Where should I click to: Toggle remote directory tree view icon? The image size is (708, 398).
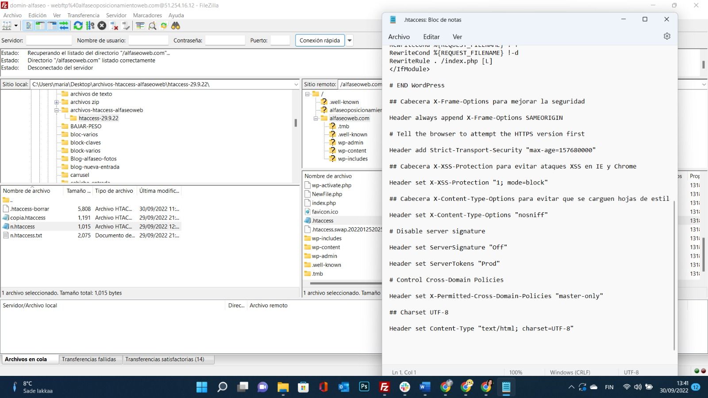(x=52, y=26)
